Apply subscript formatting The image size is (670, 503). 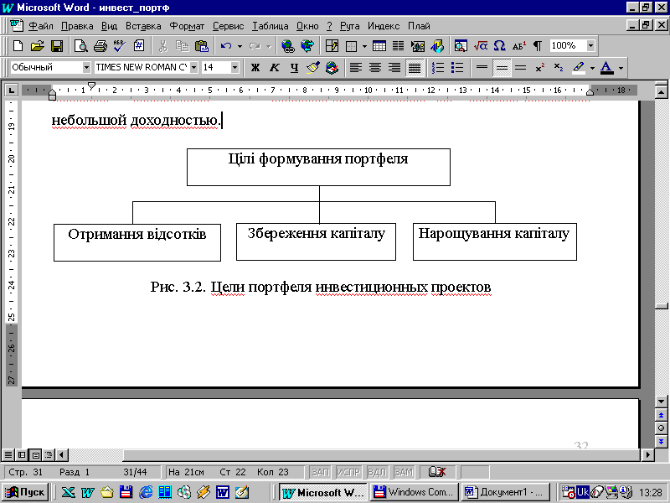pyautogui.click(x=559, y=68)
